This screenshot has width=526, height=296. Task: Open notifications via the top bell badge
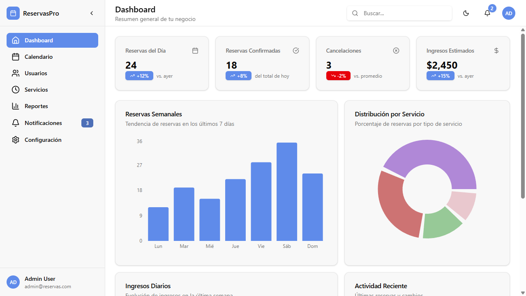487,13
